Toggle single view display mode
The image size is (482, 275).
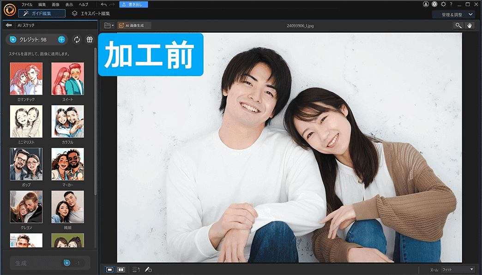pyautogui.click(x=111, y=269)
